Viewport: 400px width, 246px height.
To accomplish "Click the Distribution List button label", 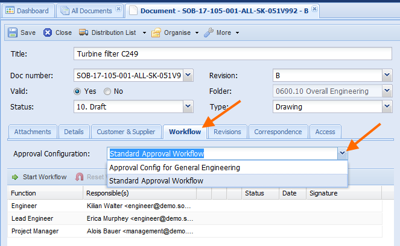I will point(114,32).
